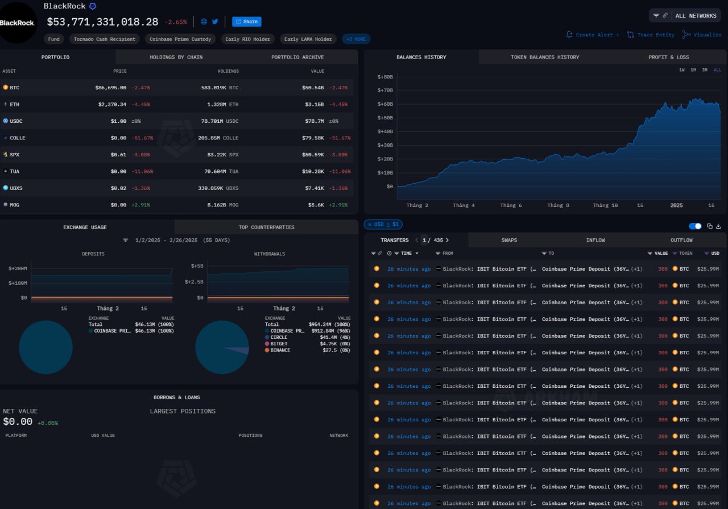Click the BTC coin icon in portfolio

[6, 88]
